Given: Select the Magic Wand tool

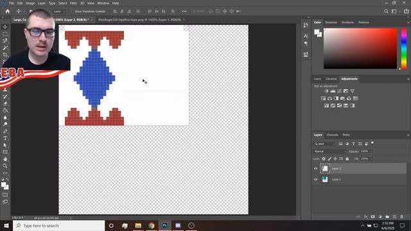Looking at the screenshot, I should coord(5,47).
